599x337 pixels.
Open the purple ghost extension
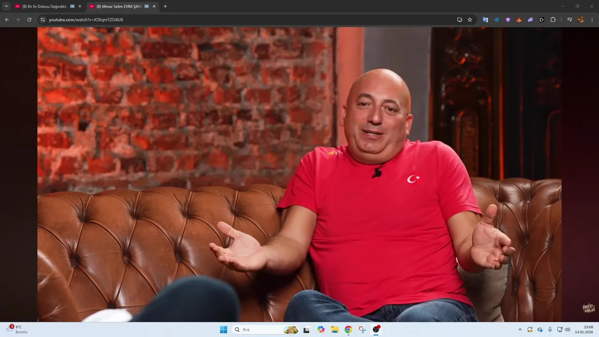click(530, 20)
